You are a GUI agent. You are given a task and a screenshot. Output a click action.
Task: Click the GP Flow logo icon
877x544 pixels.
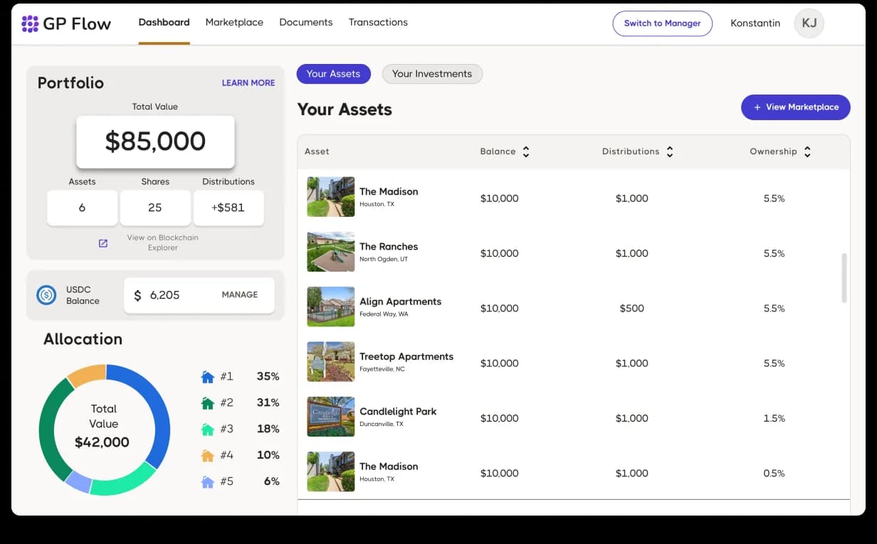point(30,24)
